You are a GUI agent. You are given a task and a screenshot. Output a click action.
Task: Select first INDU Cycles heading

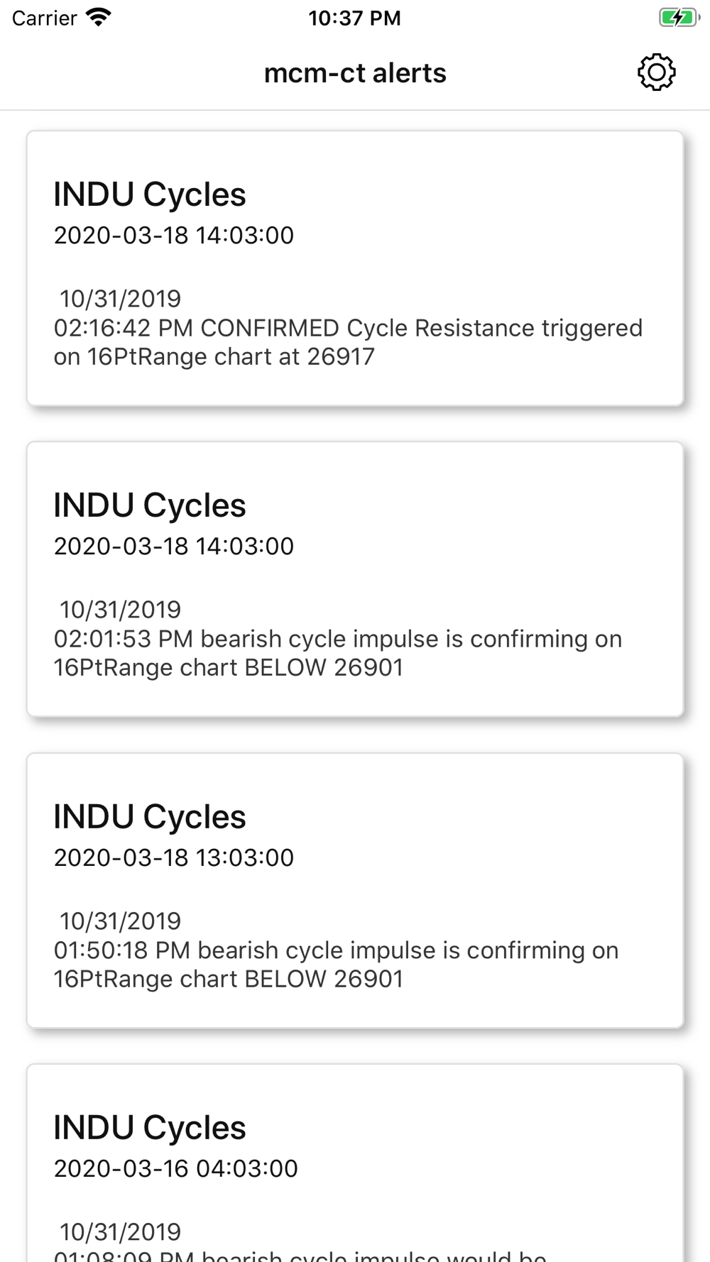click(150, 194)
